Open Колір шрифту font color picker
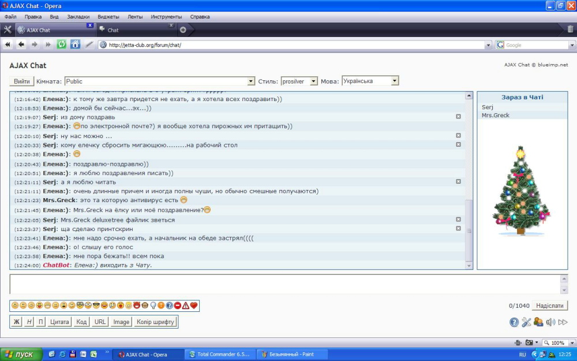577x361 pixels. [155, 322]
